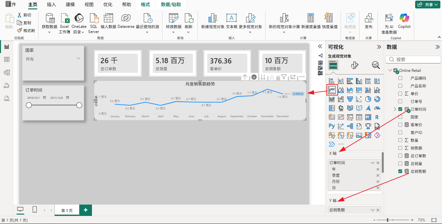Enable the 客单价 measure checkbox
Image resolution: width=442 pixels, height=224 pixels.
(400, 125)
